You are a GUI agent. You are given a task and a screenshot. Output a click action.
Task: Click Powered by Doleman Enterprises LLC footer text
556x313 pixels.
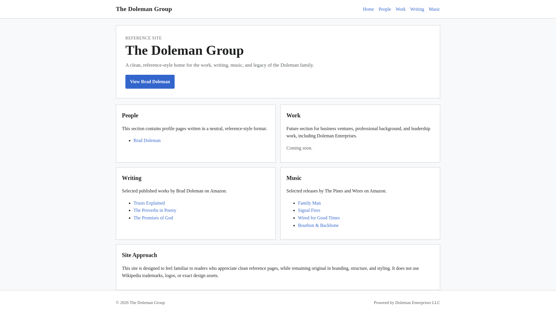coord(407,303)
